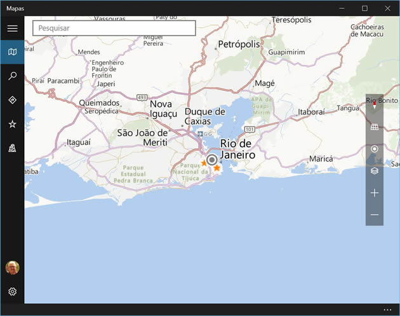This screenshot has width=400, height=316.
Task: Click the Cachoeiras de Macacu label
Action: coord(367,31)
